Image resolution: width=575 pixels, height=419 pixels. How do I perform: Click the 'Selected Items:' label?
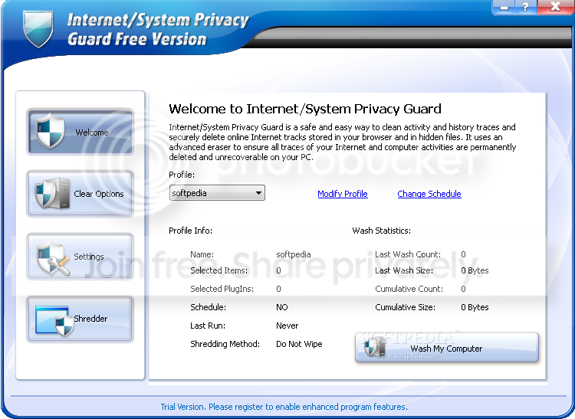tap(219, 270)
